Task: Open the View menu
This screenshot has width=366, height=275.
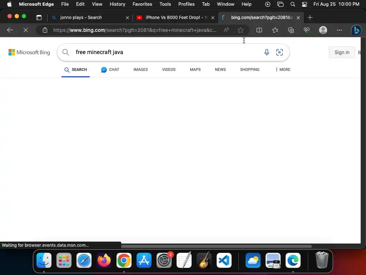Action: [x=97, y=4]
